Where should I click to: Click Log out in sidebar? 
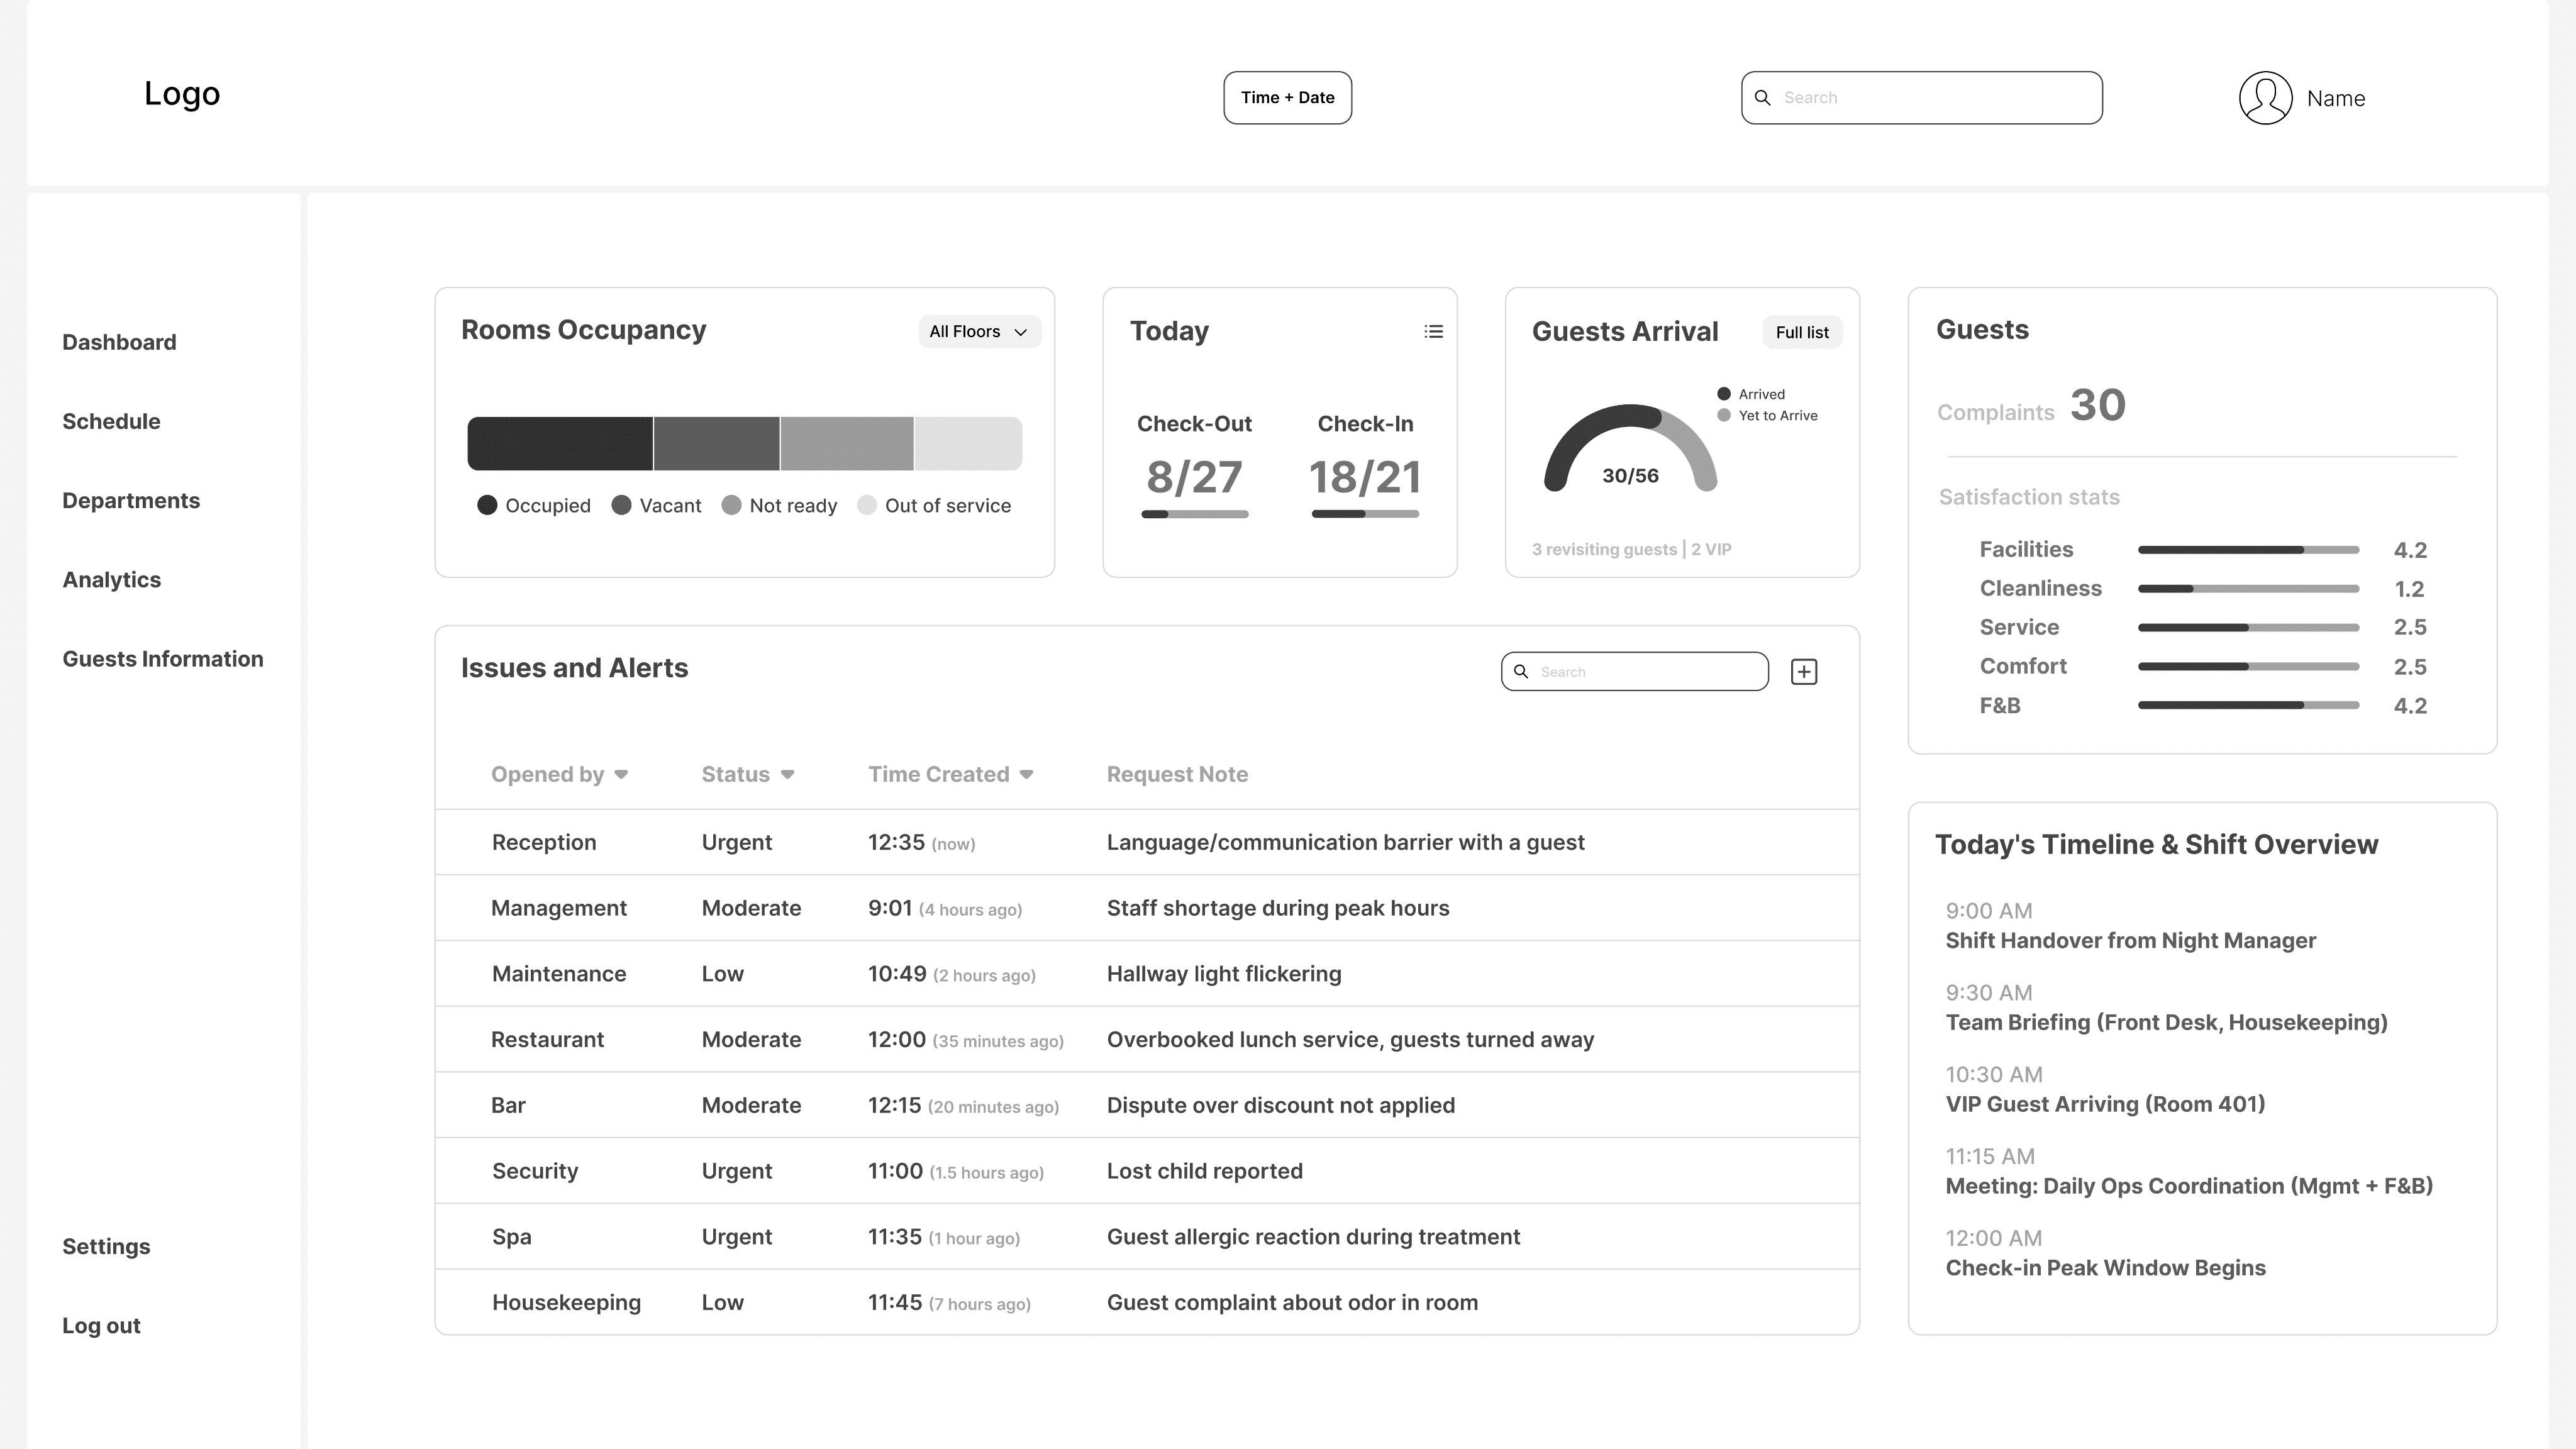click(101, 1326)
